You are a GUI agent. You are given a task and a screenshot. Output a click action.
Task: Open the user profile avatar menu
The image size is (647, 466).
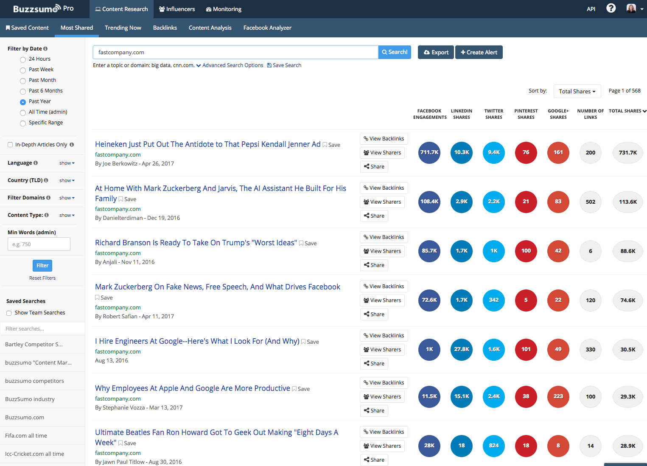[631, 8]
